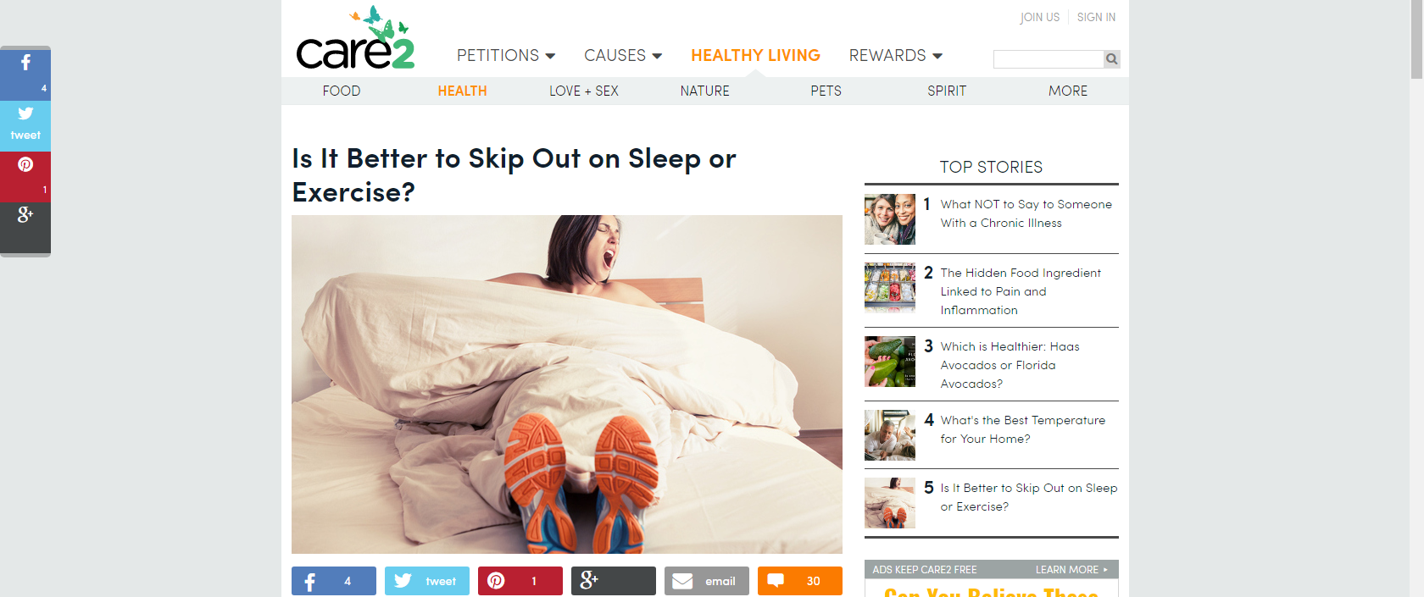The image size is (1424, 597).
Task: Click the care2 butterfly logo
Action: click(x=355, y=39)
